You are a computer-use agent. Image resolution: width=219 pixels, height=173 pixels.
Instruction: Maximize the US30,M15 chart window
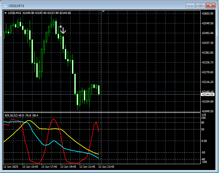pyautogui.click(x=200, y=6)
